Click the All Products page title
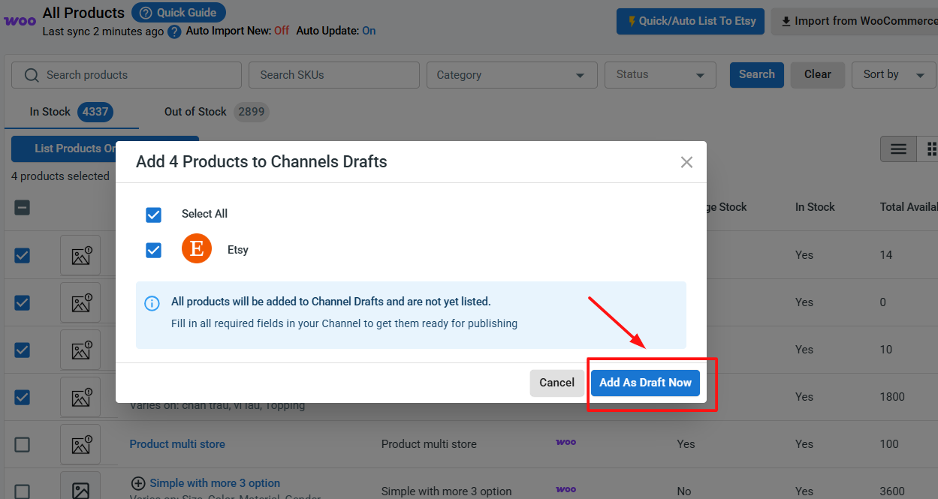 (x=83, y=13)
